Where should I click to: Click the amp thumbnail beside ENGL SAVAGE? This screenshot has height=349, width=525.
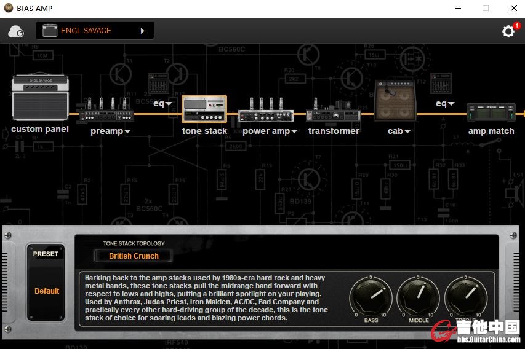pyautogui.click(x=50, y=31)
